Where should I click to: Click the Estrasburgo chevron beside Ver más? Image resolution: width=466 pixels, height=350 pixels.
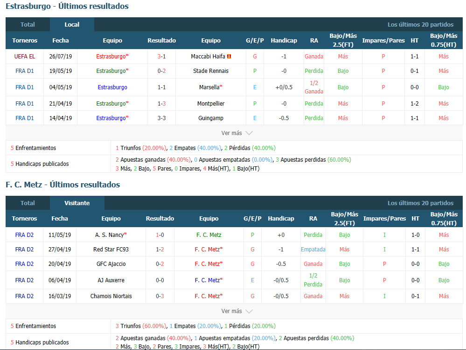(249, 133)
